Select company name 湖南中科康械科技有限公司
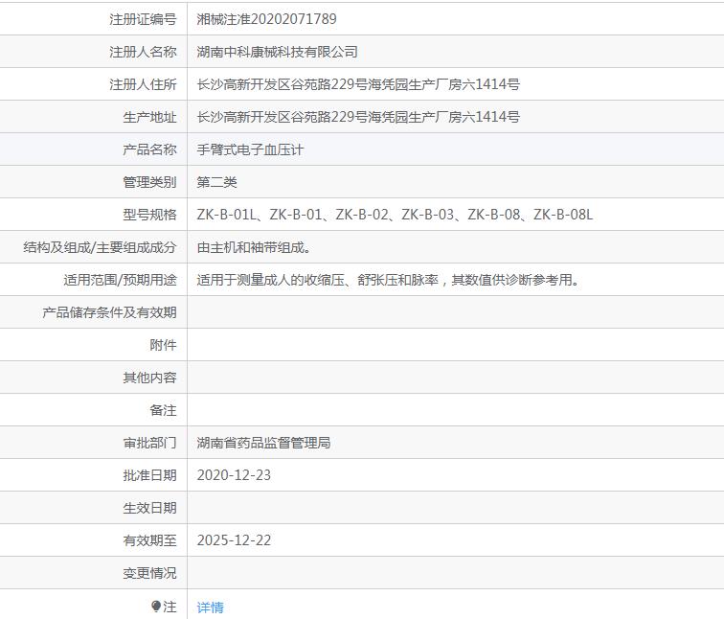The height and width of the screenshot is (619, 724). (x=277, y=52)
